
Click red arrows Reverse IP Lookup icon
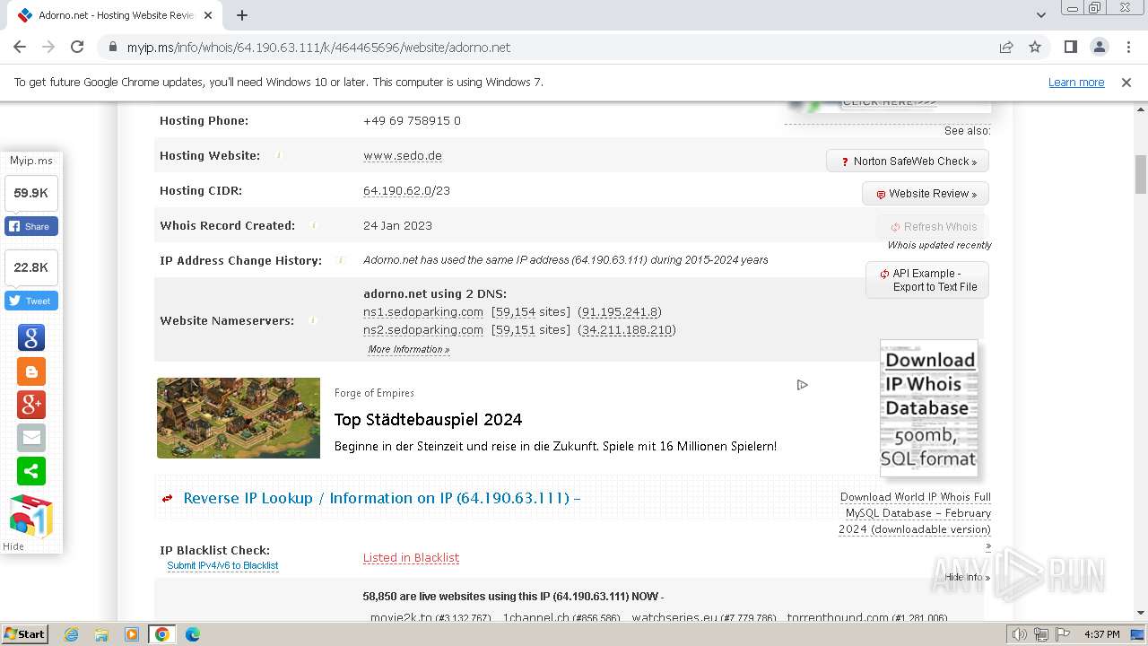tap(167, 499)
